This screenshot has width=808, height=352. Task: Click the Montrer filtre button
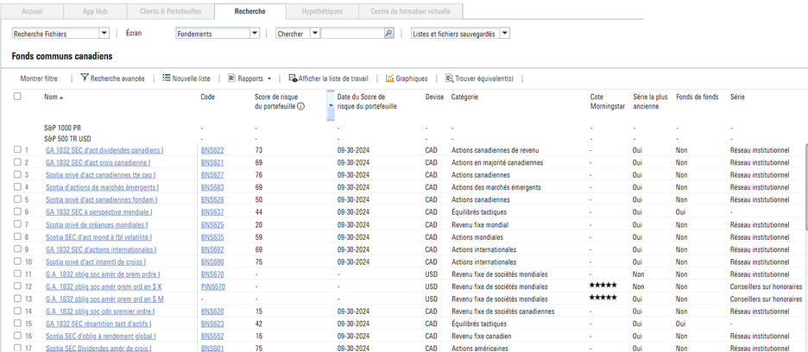tap(39, 79)
